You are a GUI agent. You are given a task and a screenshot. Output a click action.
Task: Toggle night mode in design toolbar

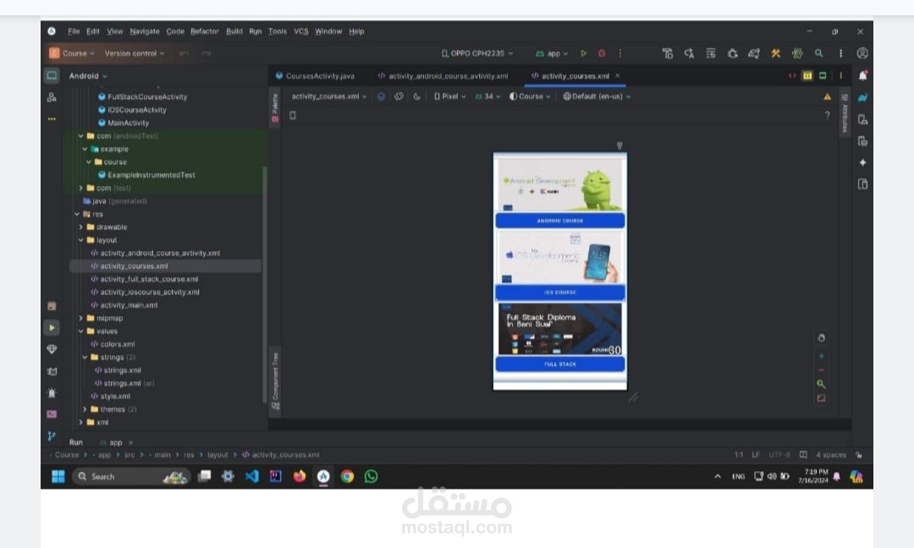pyautogui.click(x=416, y=96)
